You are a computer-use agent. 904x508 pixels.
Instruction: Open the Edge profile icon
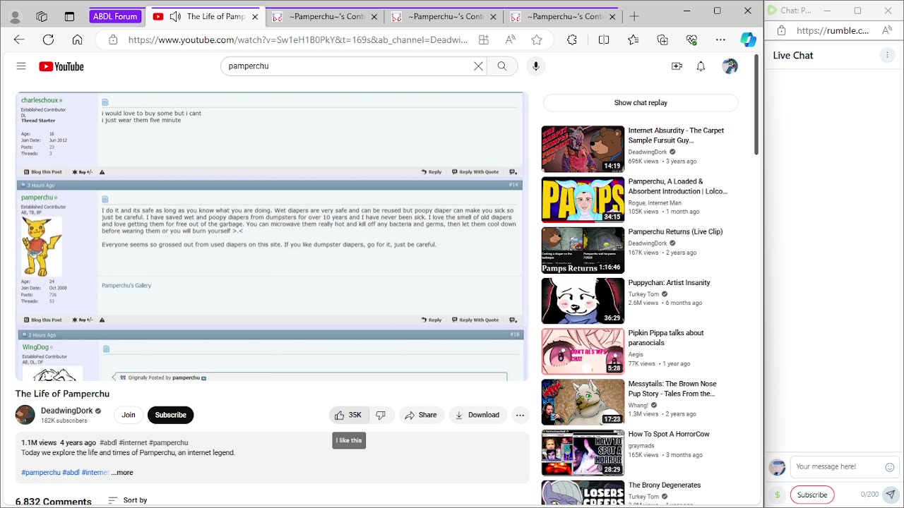[14, 16]
